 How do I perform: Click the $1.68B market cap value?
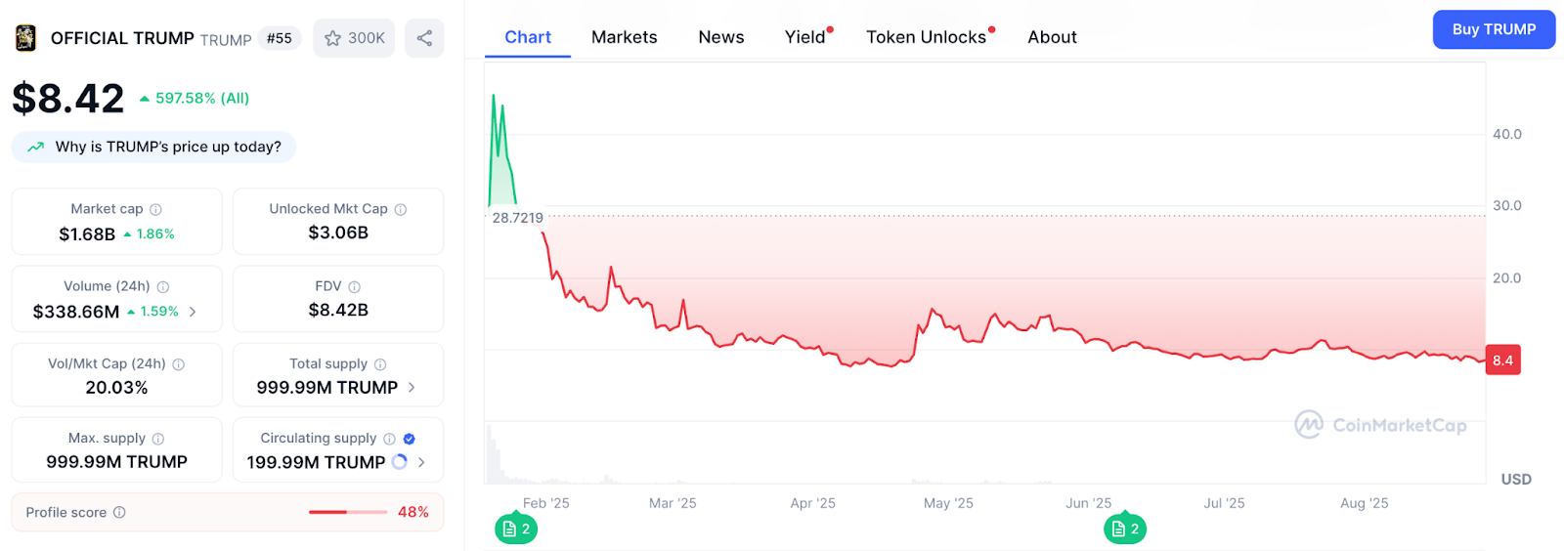87,234
